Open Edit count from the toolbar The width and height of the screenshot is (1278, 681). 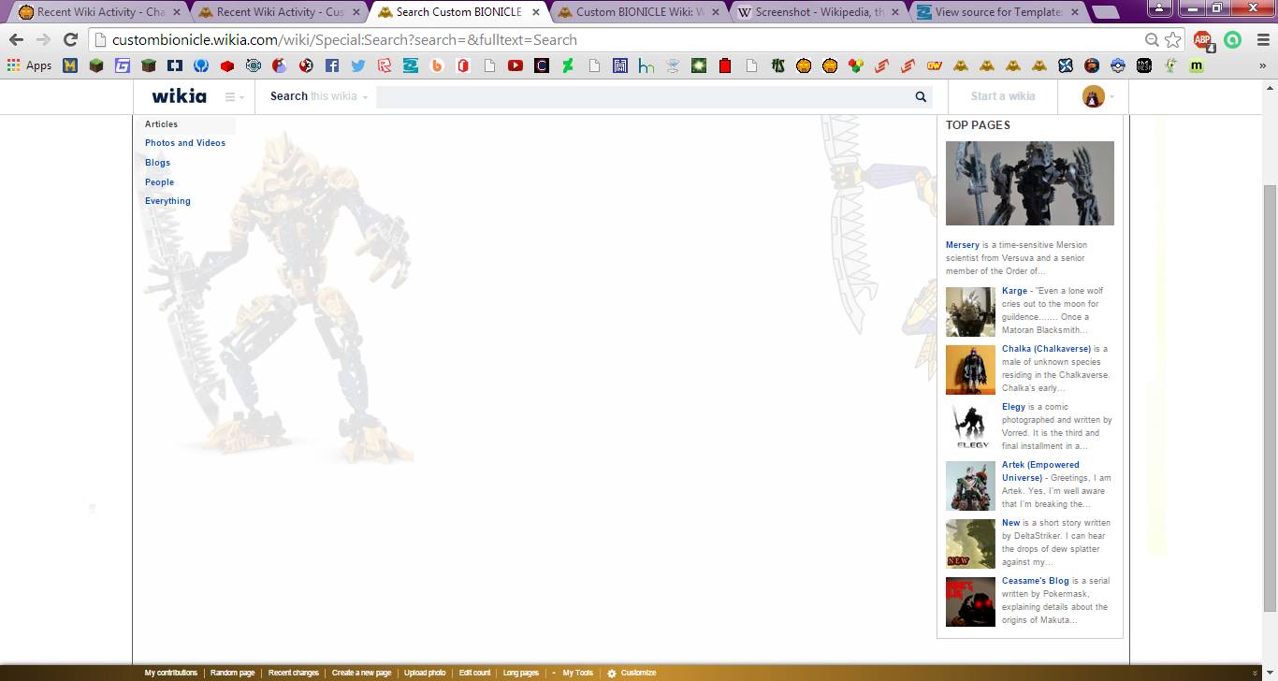474,673
